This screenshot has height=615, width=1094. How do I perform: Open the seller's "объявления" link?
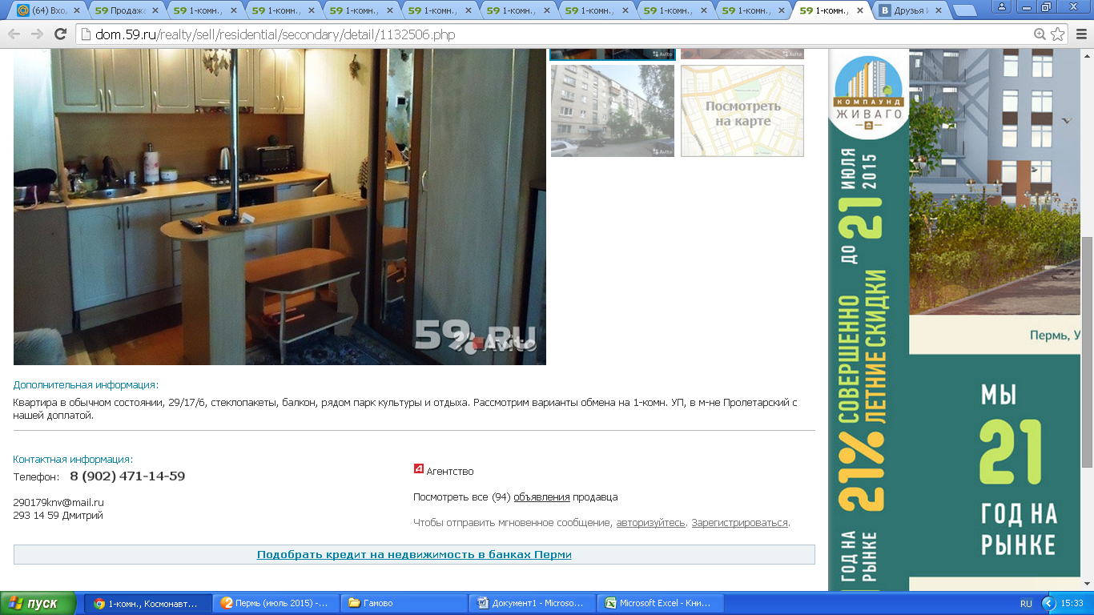541,496
